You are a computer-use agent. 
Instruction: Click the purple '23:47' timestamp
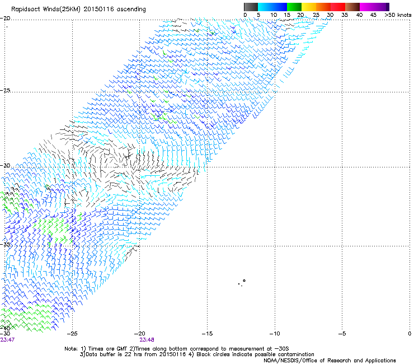[7, 340]
